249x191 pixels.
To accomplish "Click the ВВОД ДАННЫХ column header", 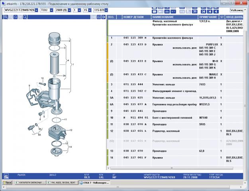I will coord(234,17).
